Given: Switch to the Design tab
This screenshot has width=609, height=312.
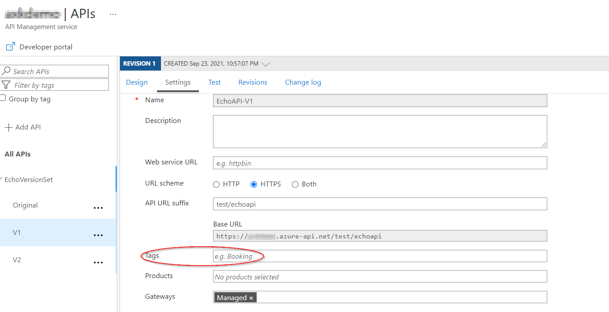Looking at the screenshot, I should point(137,82).
